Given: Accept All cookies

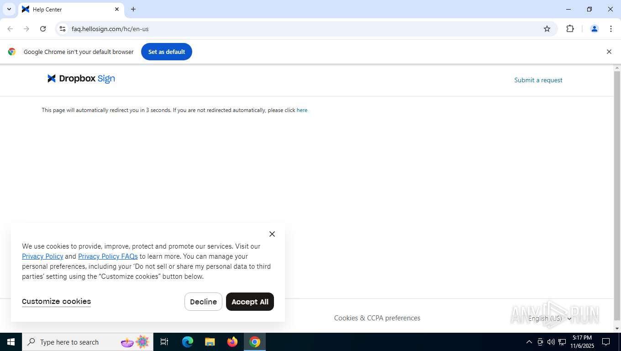Looking at the screenshot, I should (250, 302).
